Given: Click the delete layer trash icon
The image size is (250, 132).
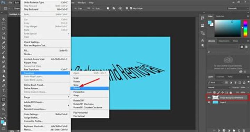Looking at the screenshot, I should coord(244,131).
